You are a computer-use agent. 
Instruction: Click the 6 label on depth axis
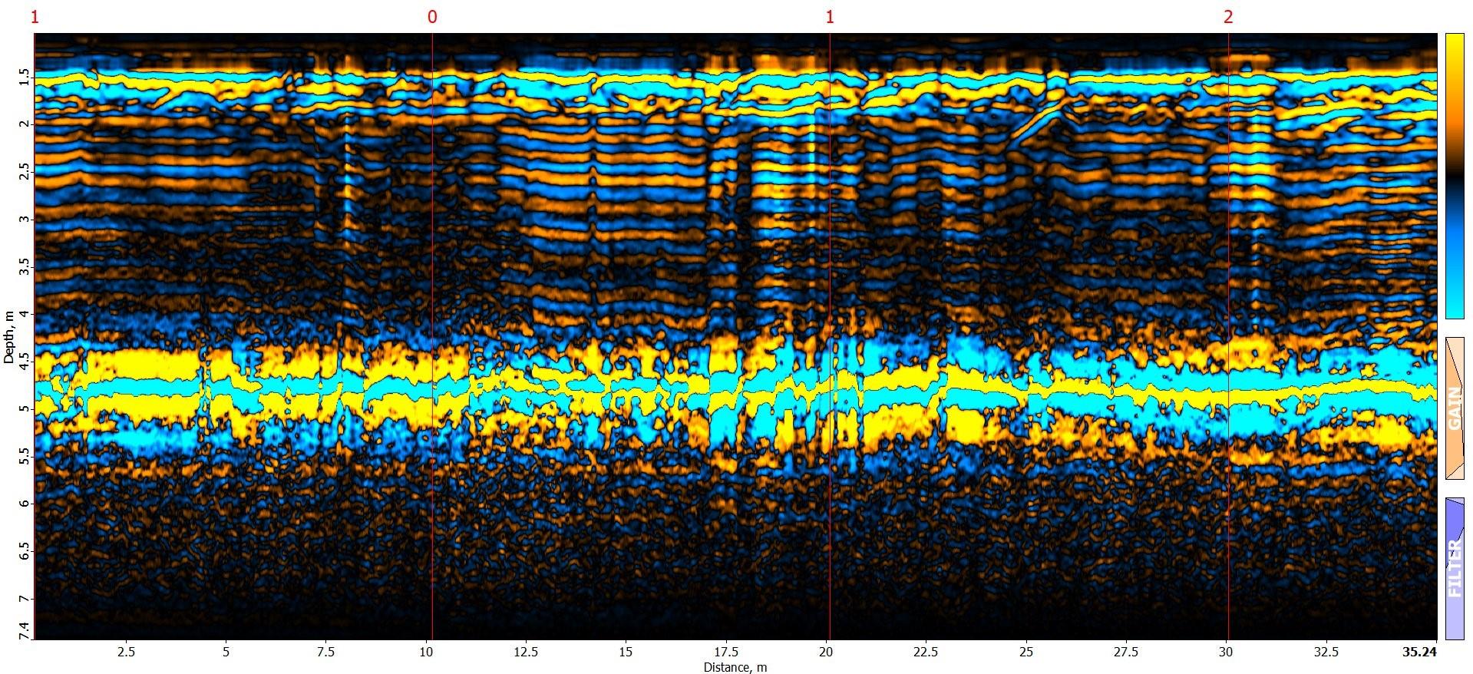25,504
